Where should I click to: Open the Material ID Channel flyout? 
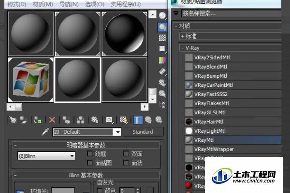[110, 120]
